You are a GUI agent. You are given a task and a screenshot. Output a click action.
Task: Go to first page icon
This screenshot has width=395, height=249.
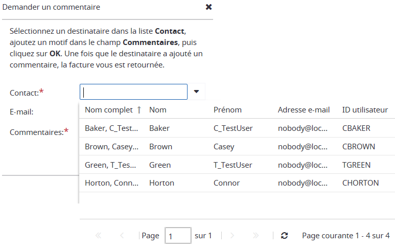pyautogui.click(x=99, y=236)
